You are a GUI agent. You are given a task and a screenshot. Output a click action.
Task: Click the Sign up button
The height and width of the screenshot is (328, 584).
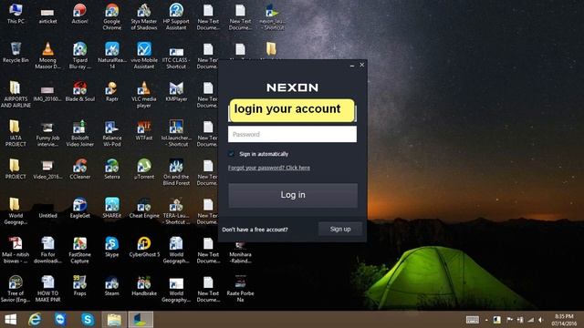tap(340, 229)
